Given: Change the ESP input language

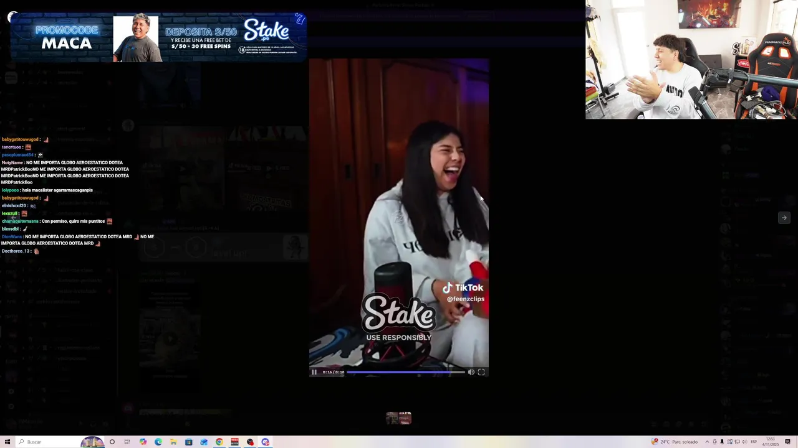Looking at the screenshot, I should tap(753, 442).
